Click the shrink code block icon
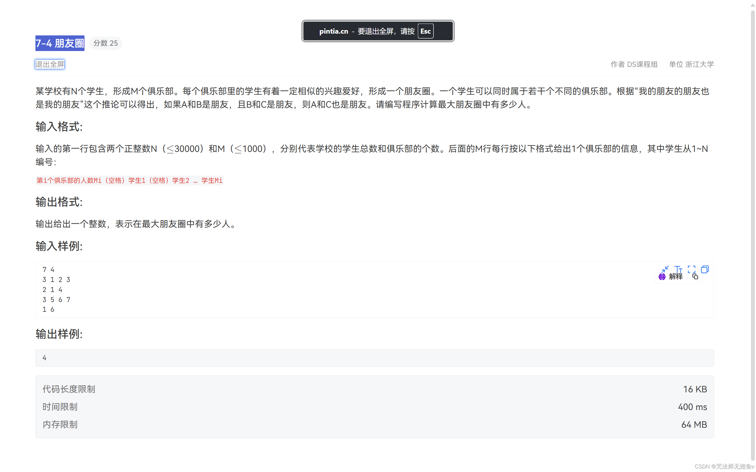Viewport: 756px width, 472px height. click(x=665, y=269)
